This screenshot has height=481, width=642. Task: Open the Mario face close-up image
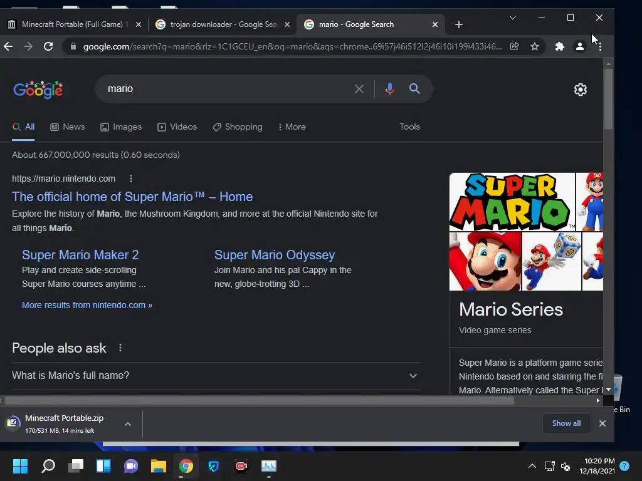[x=485, y=261]
